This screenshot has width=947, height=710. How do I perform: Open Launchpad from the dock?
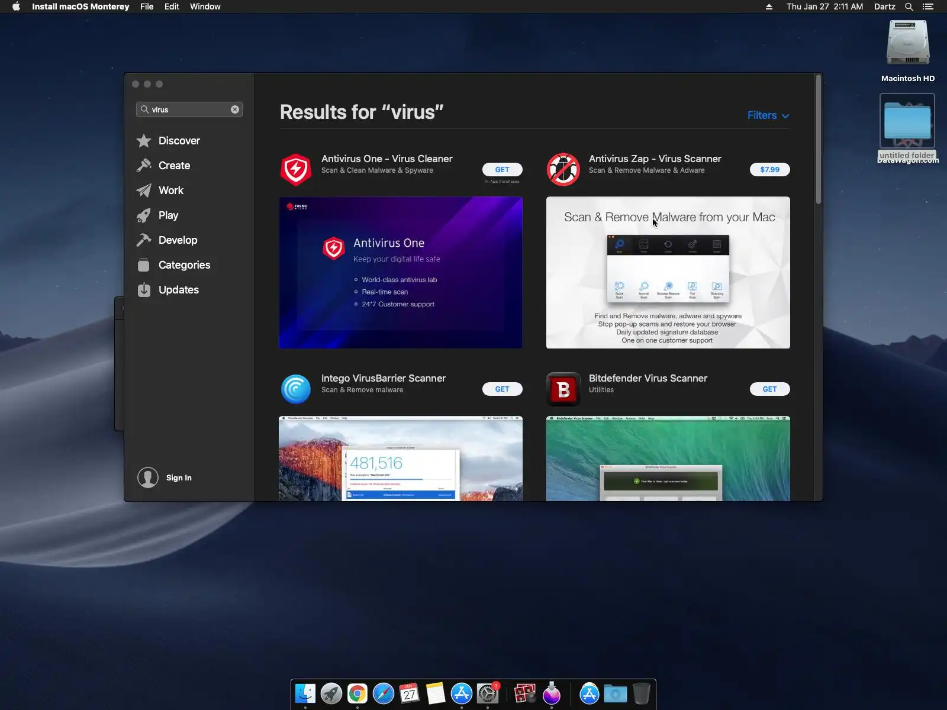click(331, 693)
